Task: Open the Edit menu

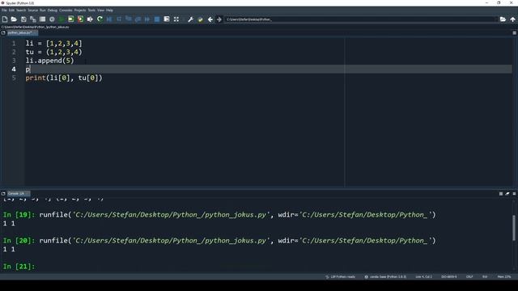Action: point(11,11)
